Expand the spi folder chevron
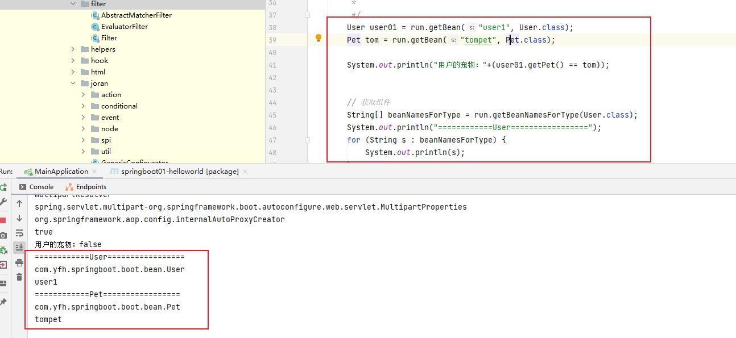736x338 pixels. (84, 140)
